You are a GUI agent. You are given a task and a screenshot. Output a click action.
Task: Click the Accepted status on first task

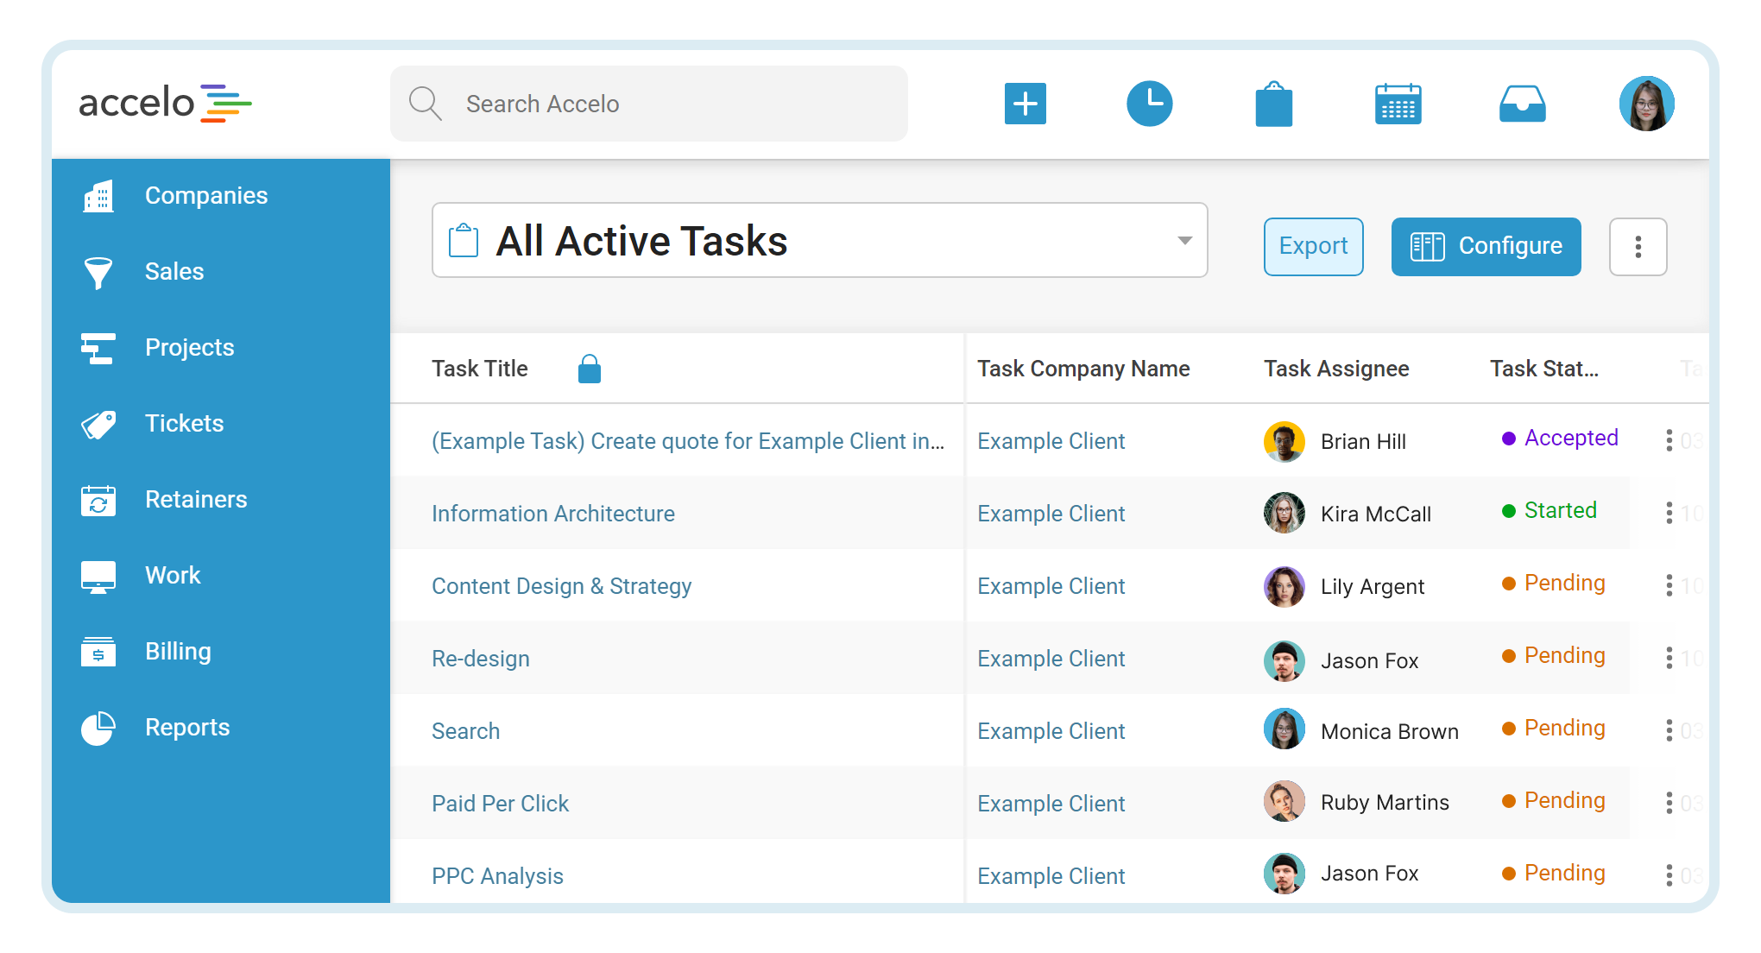(x=1570, y=438)
